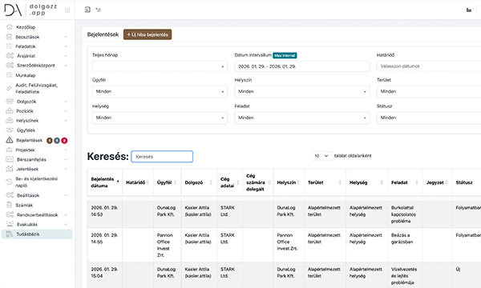Click the Bejelentések warning triangle icon
481x288 pixels.
tap(10, 140)
